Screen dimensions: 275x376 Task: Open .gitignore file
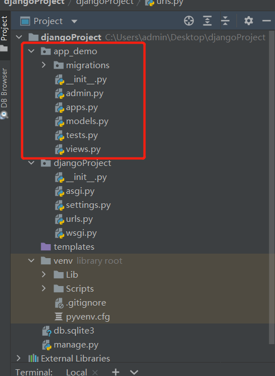point(86,303)
